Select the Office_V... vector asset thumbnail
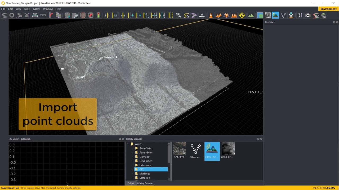The image size is (339, 190). (195, 151)
